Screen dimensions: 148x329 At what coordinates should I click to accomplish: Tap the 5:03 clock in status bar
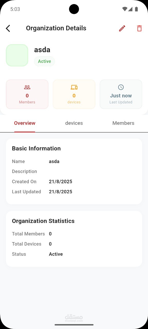click(15, 9)
